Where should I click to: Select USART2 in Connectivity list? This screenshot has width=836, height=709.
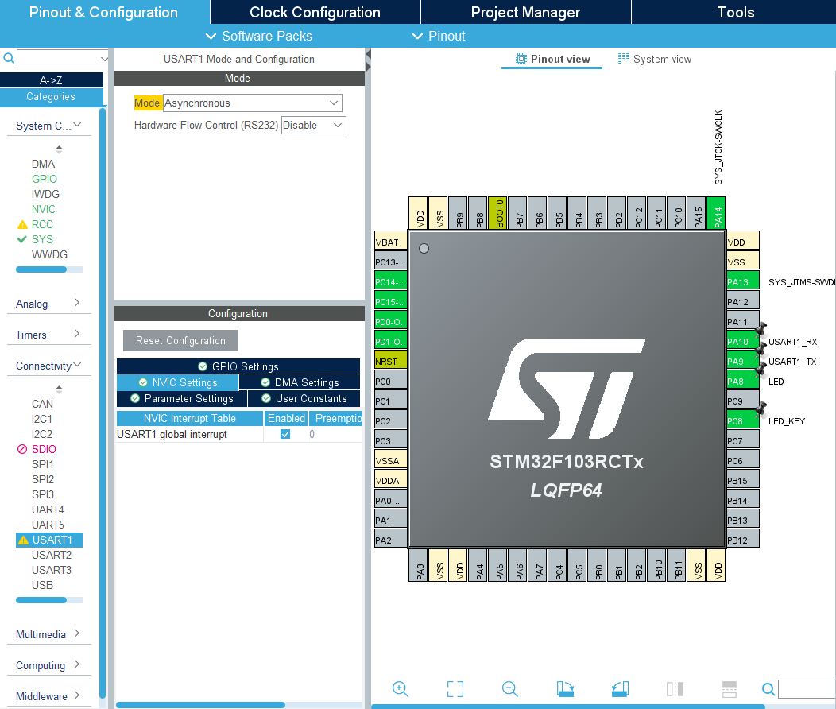pyautogui.click(x=51, y=555)
